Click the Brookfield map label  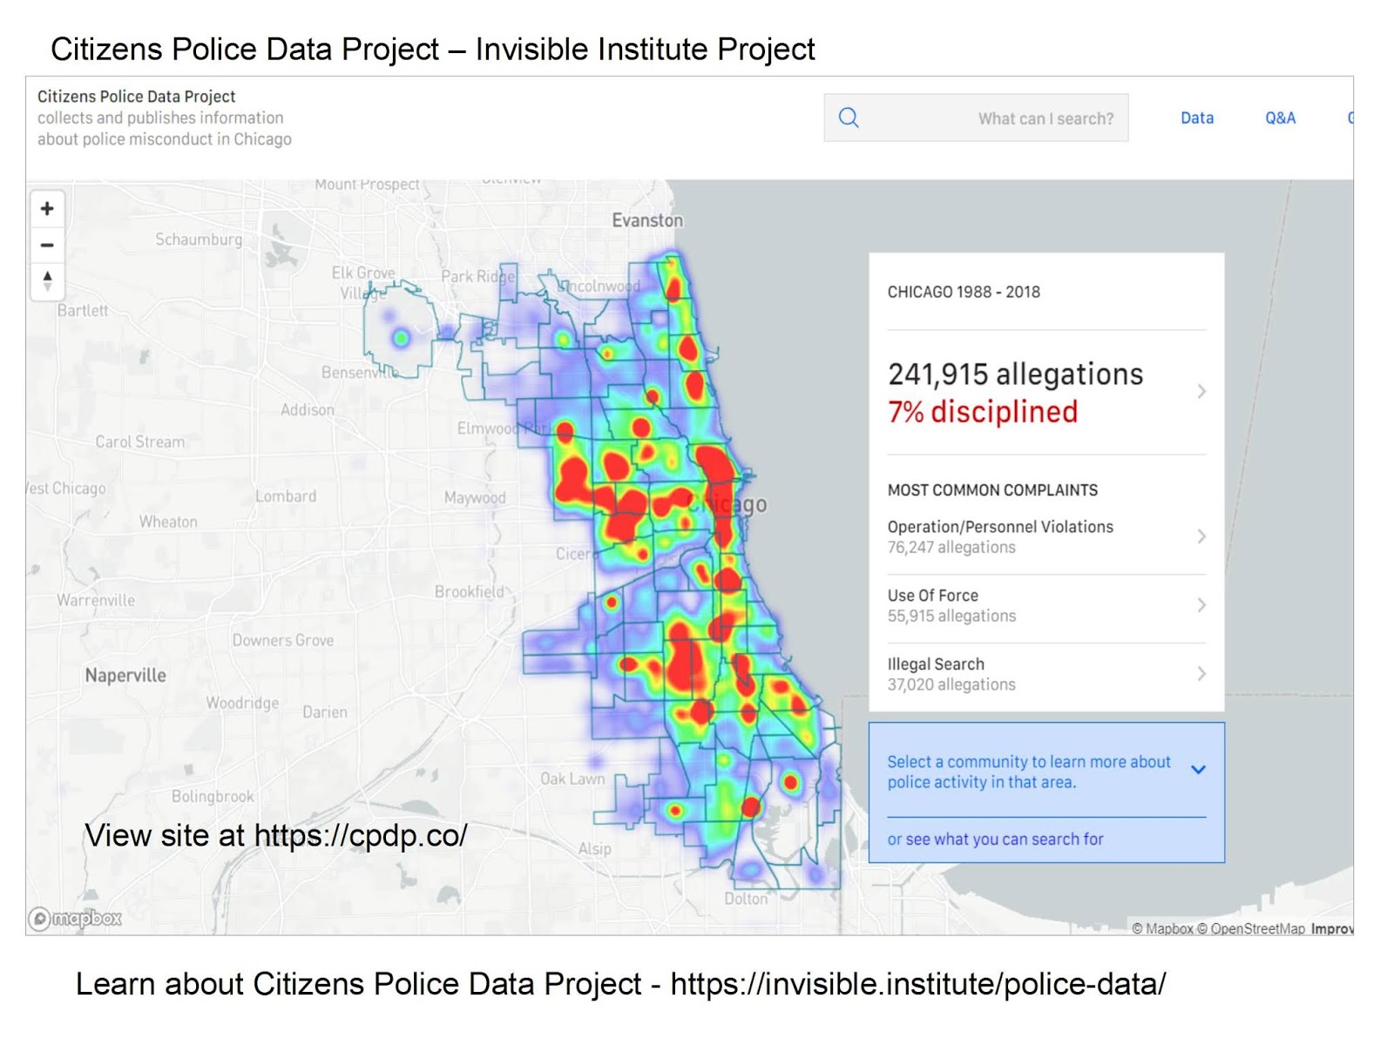tap(470, 592)
